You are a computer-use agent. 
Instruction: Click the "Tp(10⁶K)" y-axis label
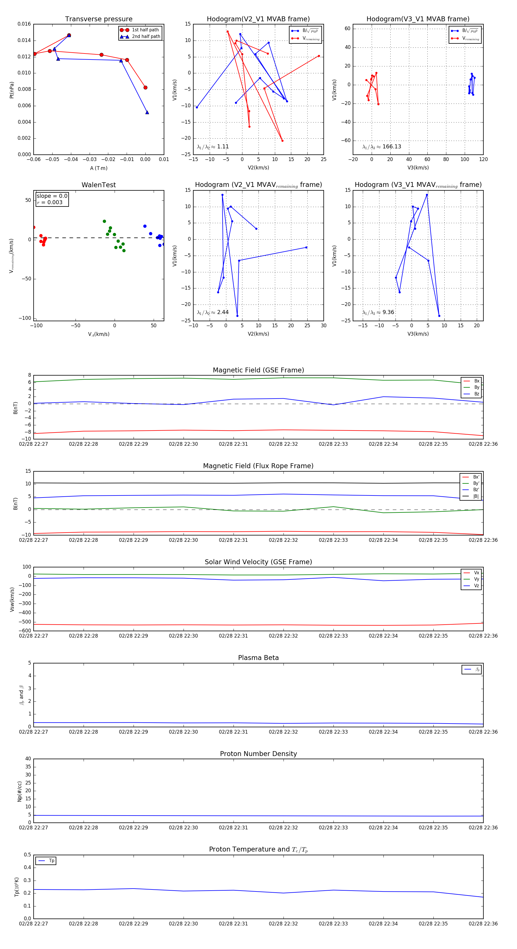click(x=17, y=887)
